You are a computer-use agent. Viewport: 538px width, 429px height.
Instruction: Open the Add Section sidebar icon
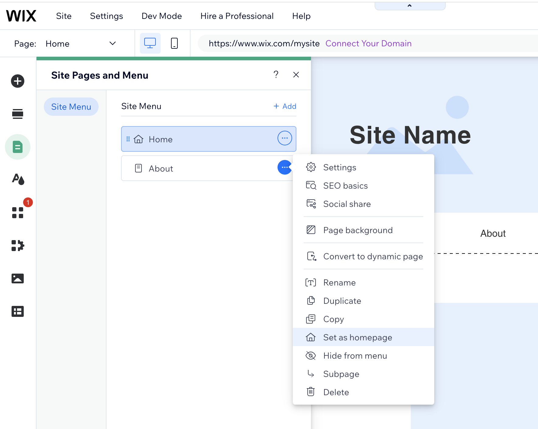coord(18,114)
